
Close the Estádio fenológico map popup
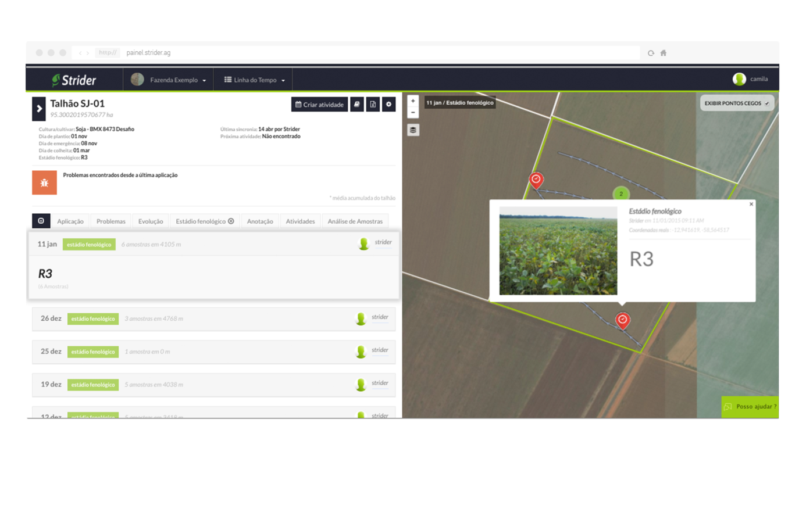(751, 204)
